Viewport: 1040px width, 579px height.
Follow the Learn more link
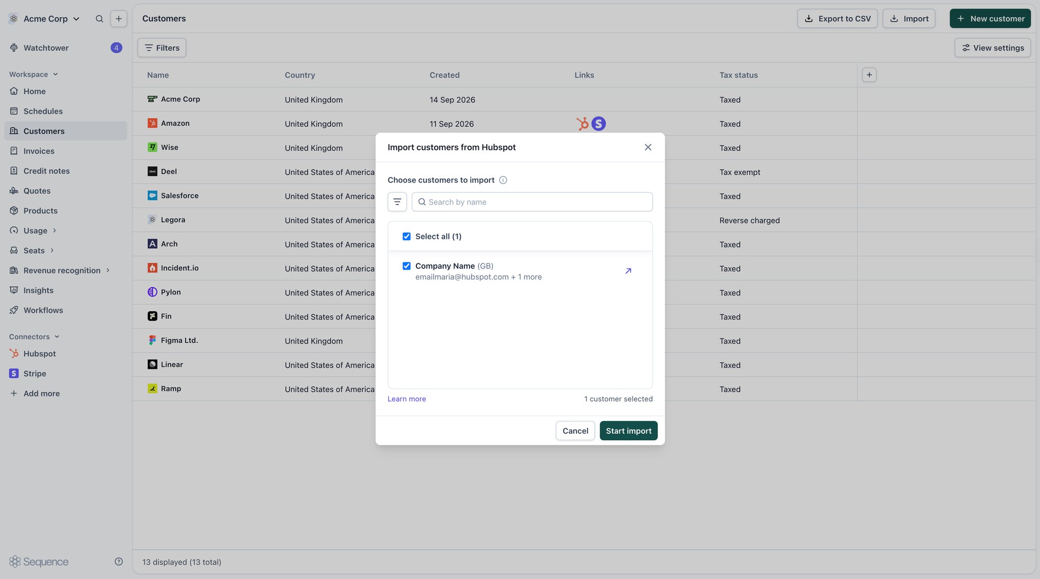click(407, 399)
